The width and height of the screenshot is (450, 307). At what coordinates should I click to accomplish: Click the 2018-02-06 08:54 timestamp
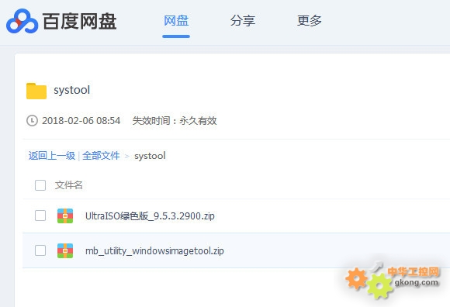coord(81,121)
